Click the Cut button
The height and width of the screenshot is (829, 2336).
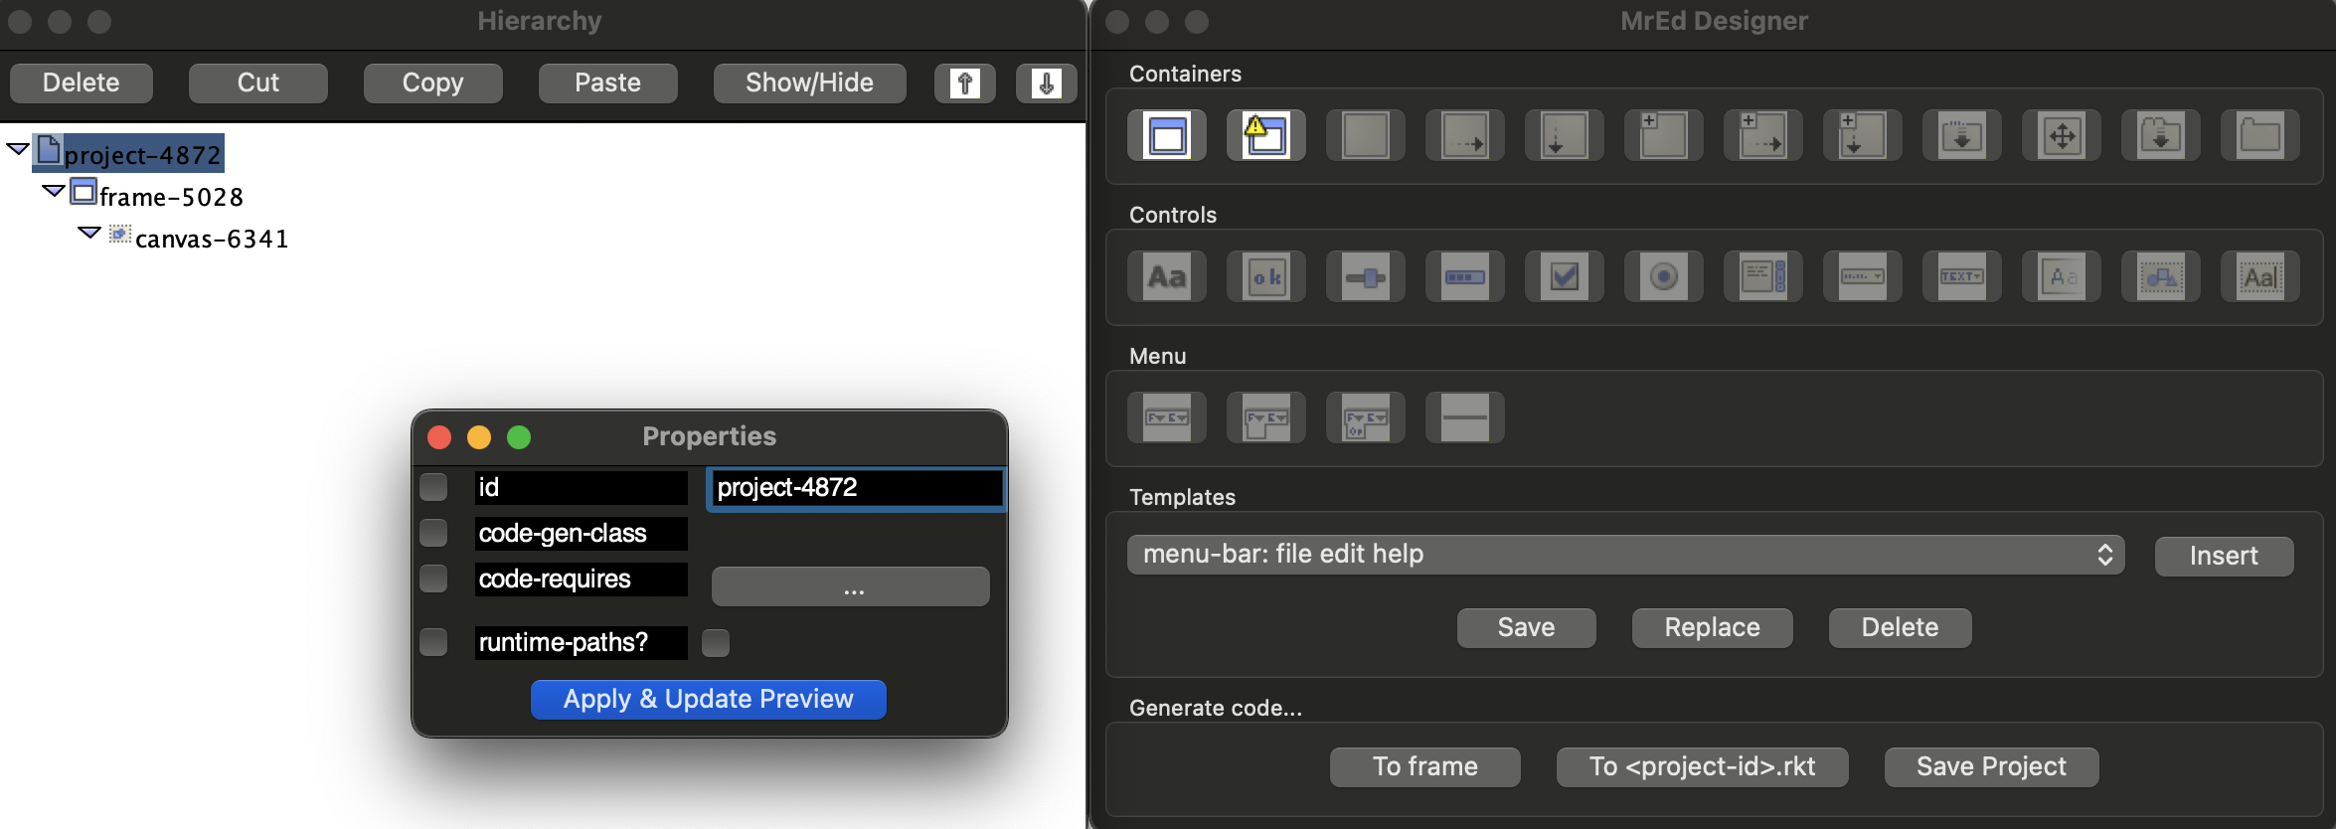pos(258,83)
